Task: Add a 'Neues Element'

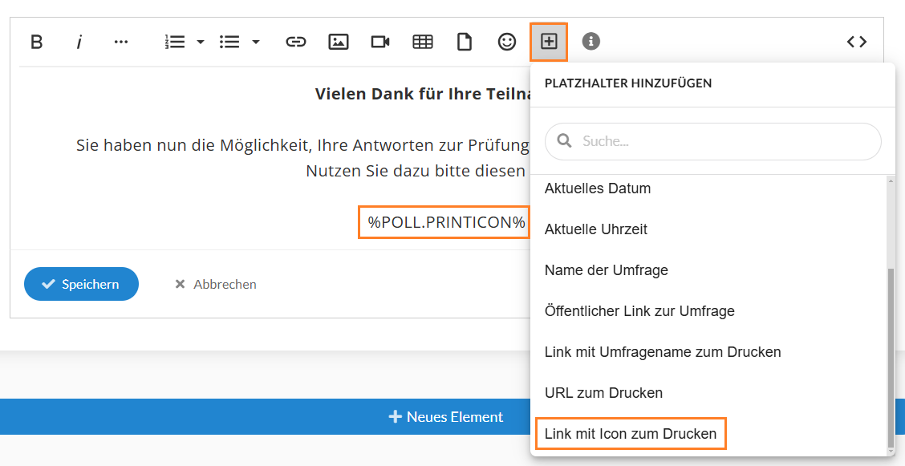Action: tap(445, 416)
